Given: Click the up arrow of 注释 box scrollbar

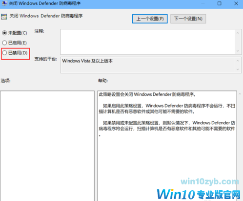Looking at the screenshot, I should pos(238,33).
